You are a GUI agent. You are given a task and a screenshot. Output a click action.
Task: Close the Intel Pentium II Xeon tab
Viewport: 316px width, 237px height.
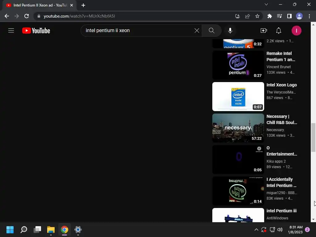pos(72,5)
